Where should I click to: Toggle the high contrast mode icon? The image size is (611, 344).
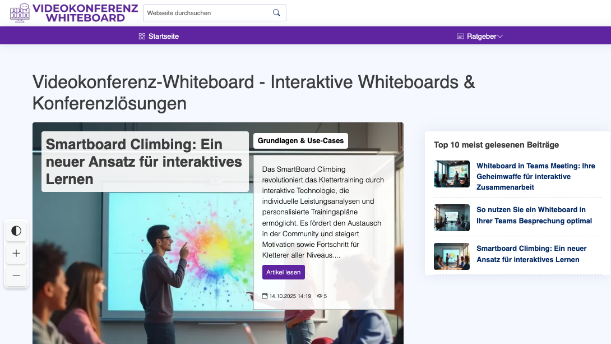click(x=16, y=231)
